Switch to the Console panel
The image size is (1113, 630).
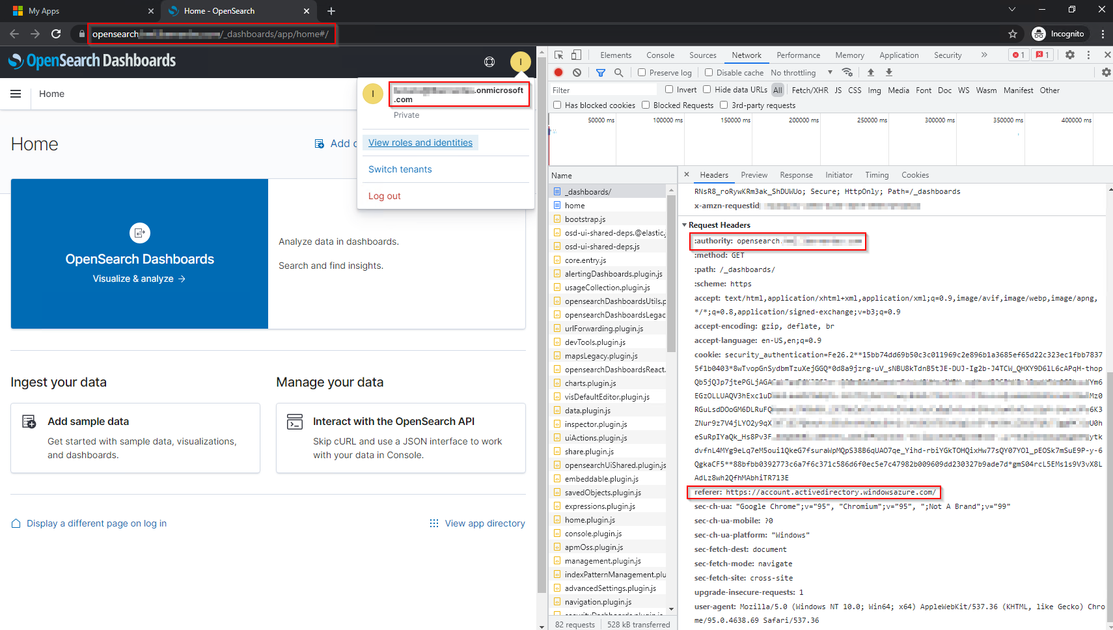coord(660,55)
